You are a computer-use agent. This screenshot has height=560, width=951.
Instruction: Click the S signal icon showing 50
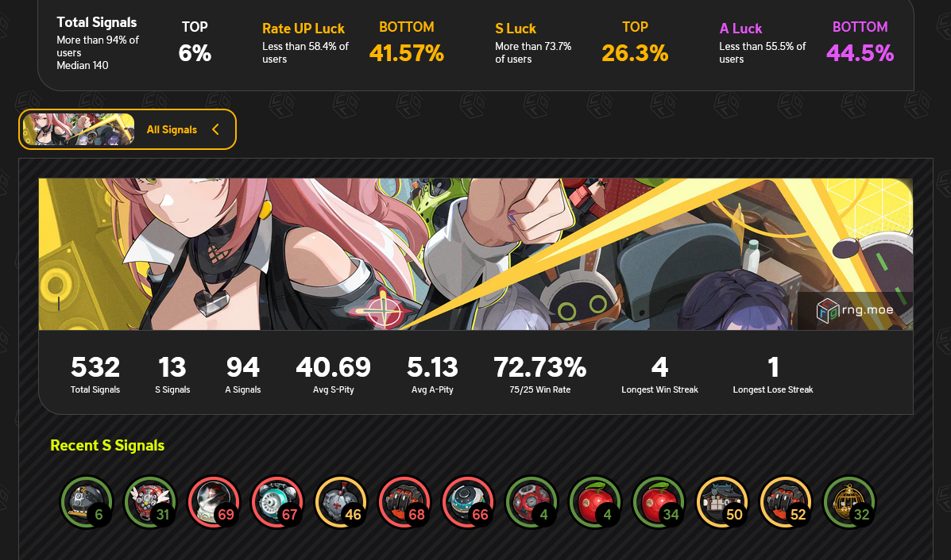(722, 502)
